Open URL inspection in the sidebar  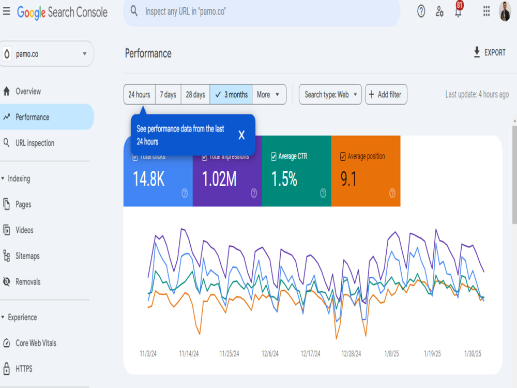pos(46,143)
